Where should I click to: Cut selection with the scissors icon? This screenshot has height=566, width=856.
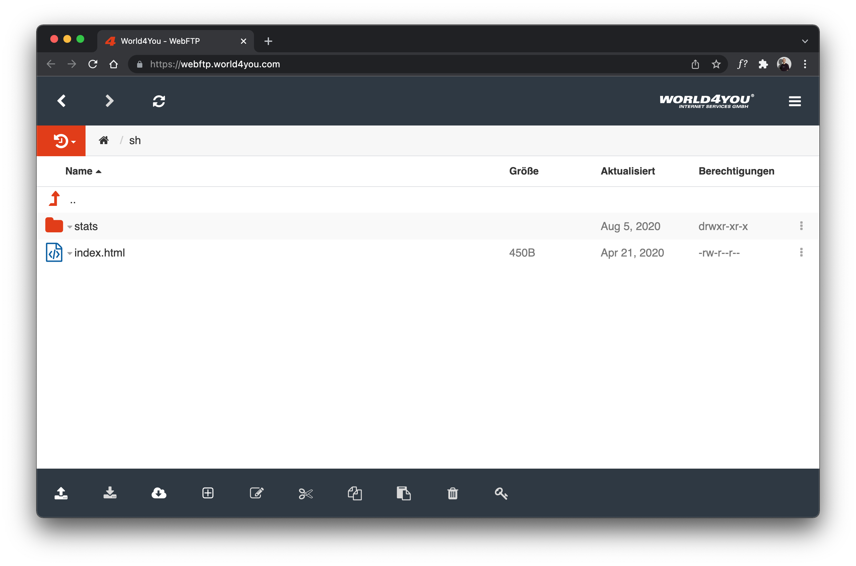306,493
